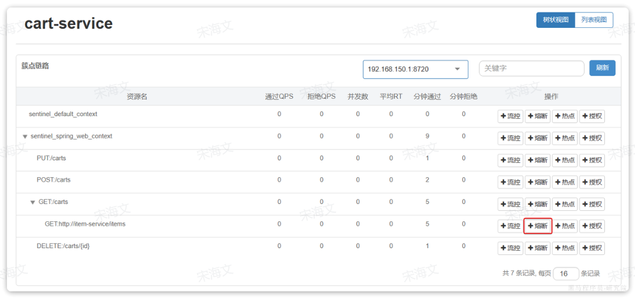Collapse the GET:/carts tree node
The image size is (635, 298).
(x=33, y=202)
